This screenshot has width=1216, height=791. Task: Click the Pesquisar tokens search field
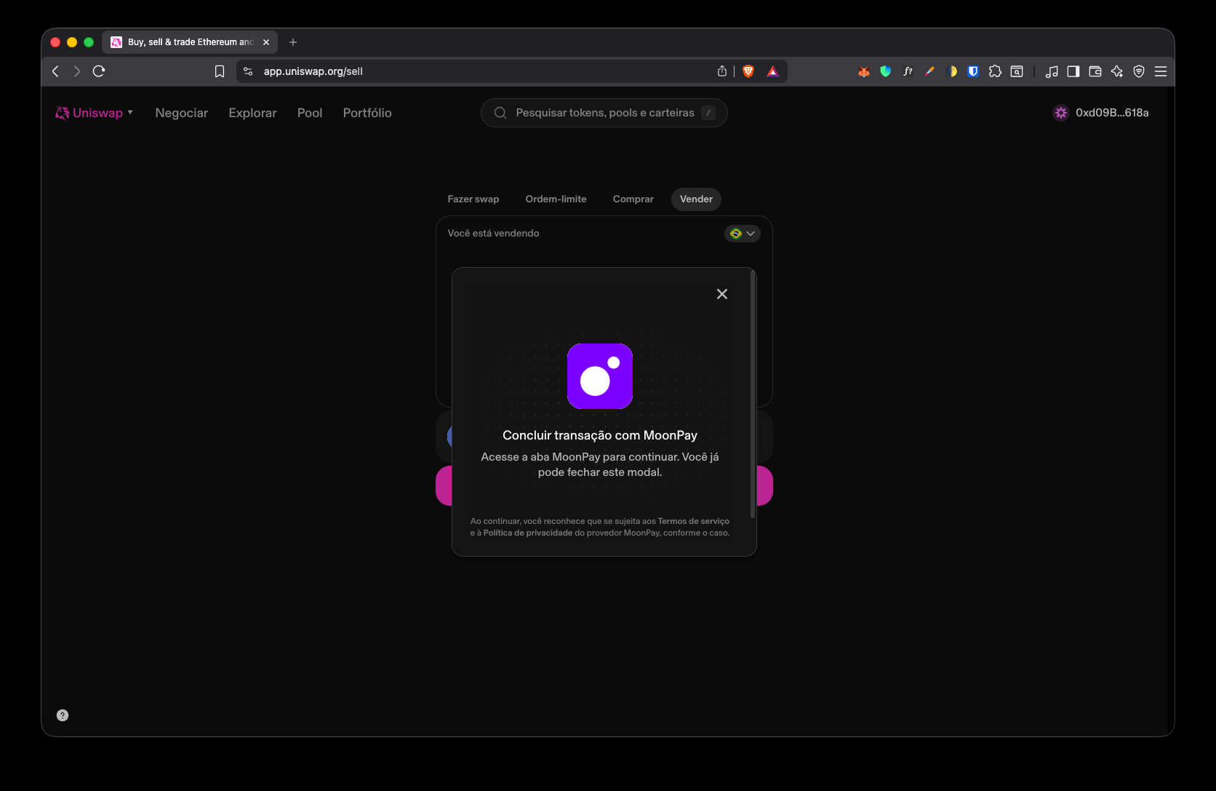pos(604,113)
